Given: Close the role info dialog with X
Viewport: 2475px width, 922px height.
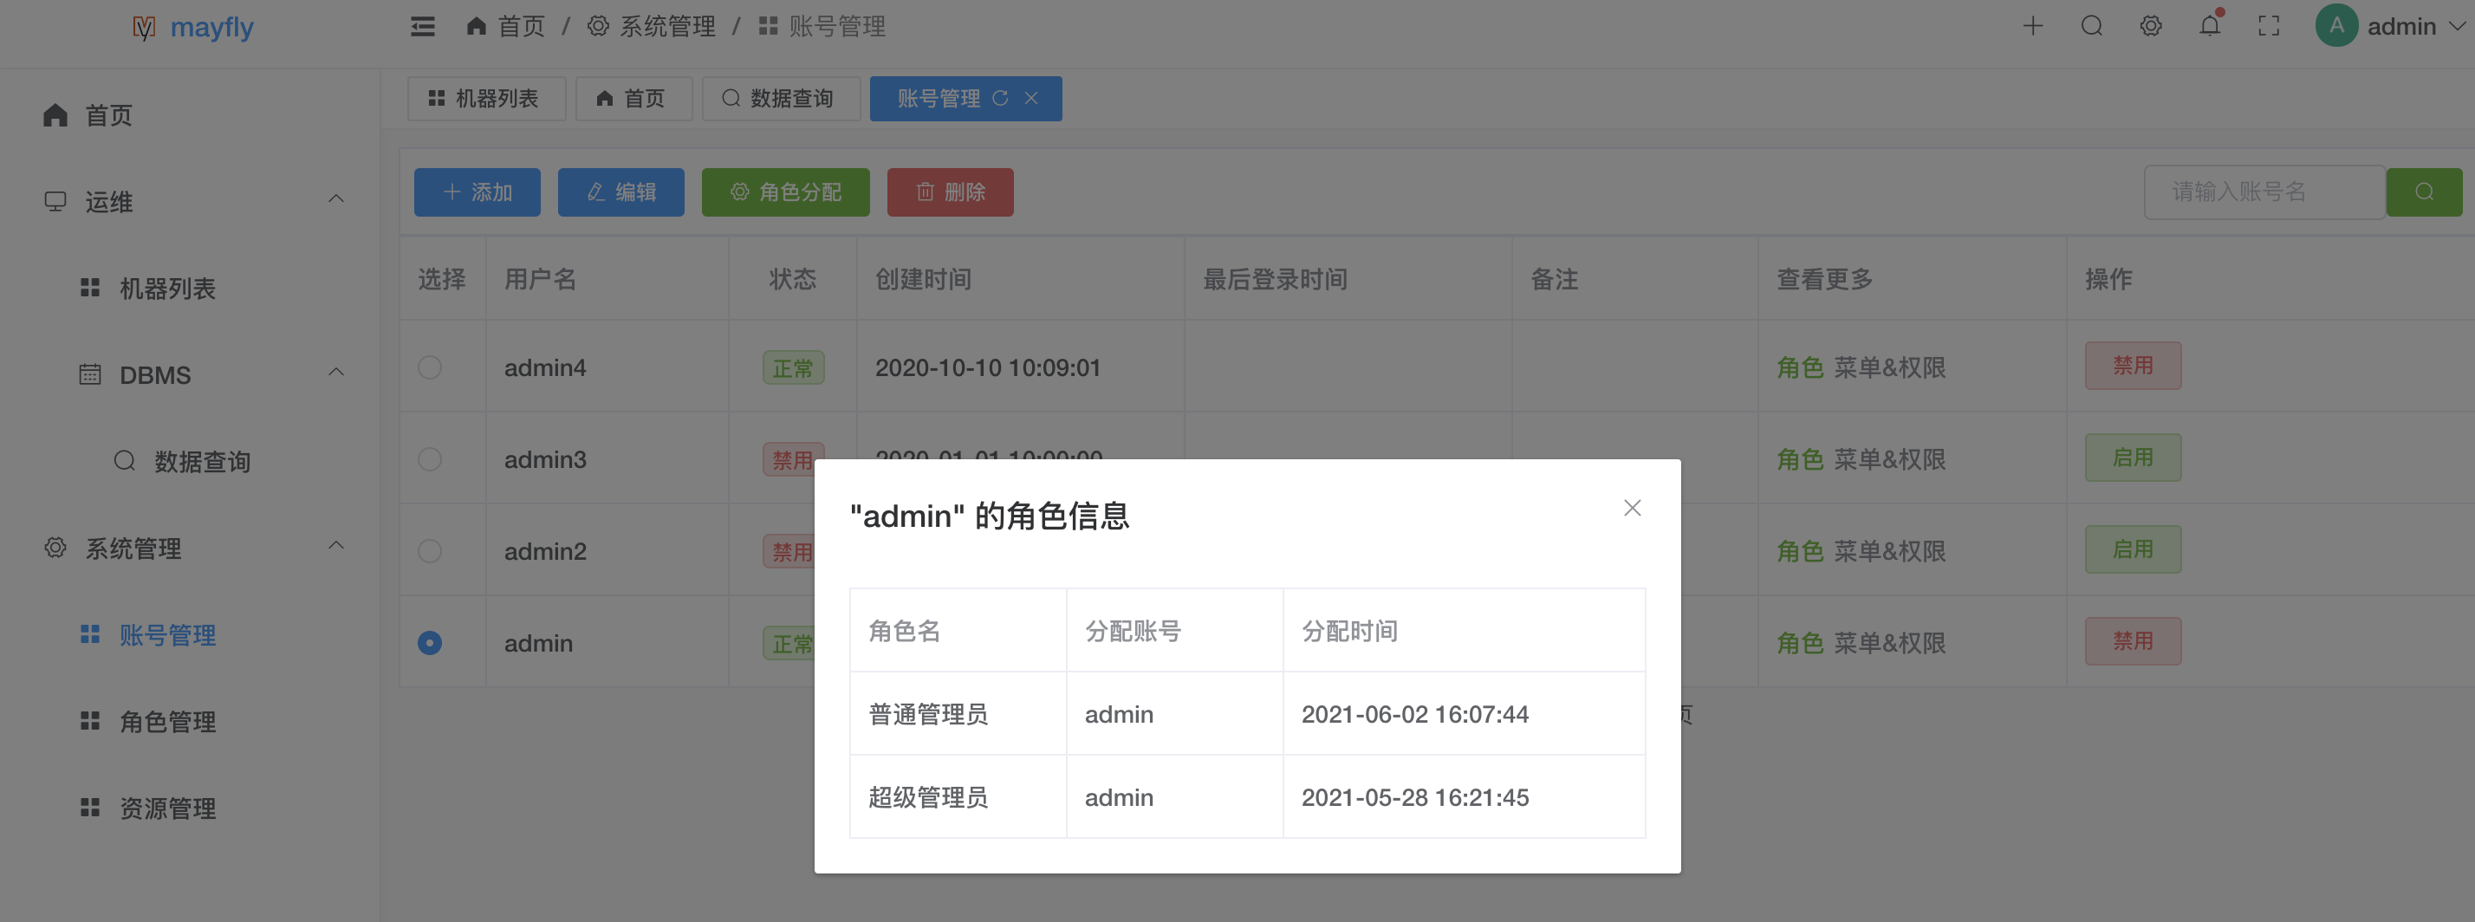Looking at the screenshot, I should (x=1632, y=508).
